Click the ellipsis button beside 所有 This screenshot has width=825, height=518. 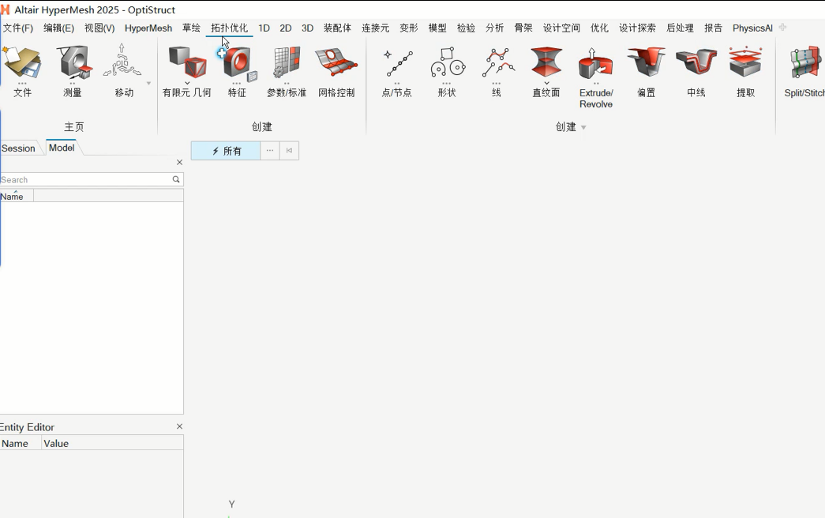270,151
